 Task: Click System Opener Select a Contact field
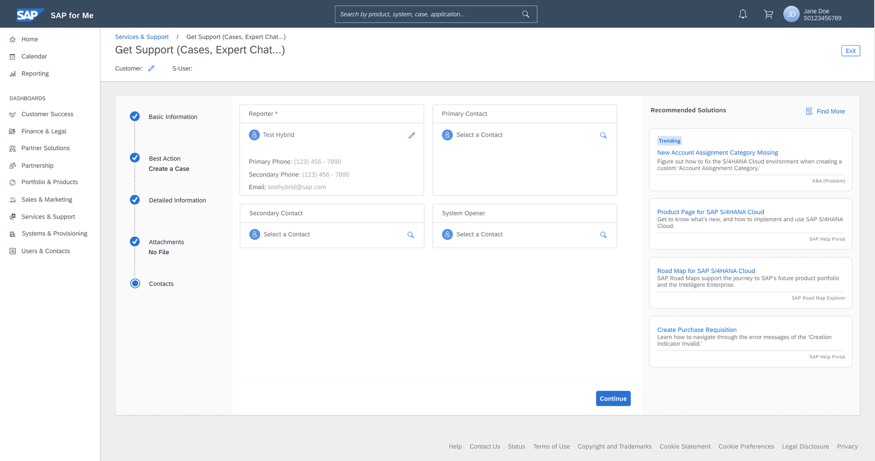[525, 235]
